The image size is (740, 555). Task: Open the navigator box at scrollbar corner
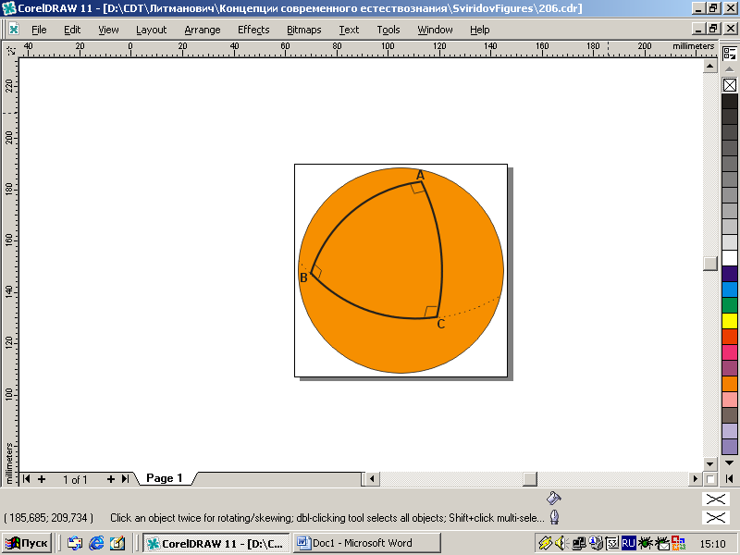[x=710, y=479]
